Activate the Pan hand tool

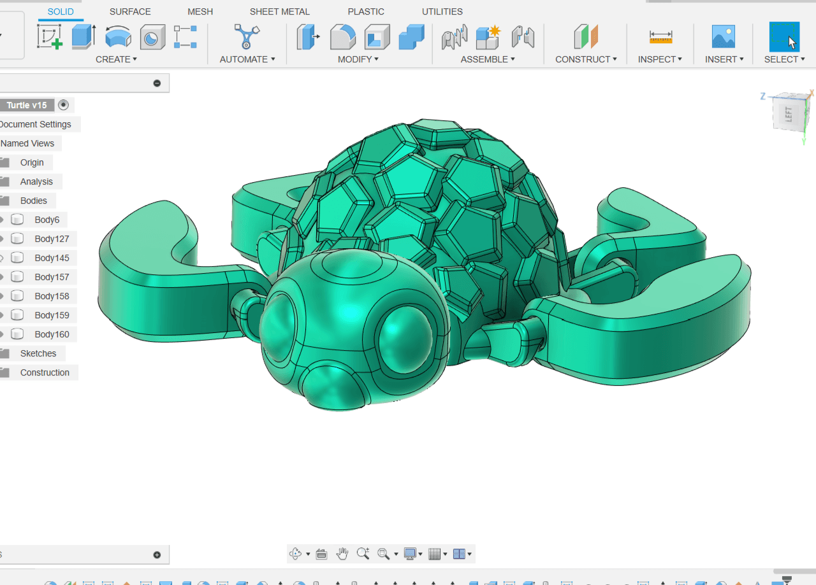(x=342, y=554)
